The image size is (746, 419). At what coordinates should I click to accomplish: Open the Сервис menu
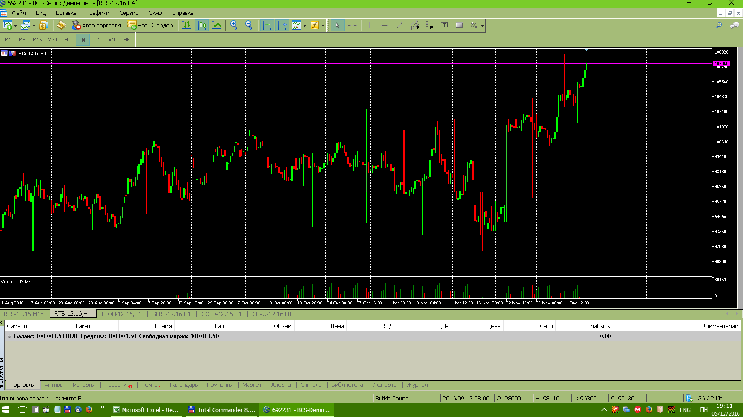129,13
